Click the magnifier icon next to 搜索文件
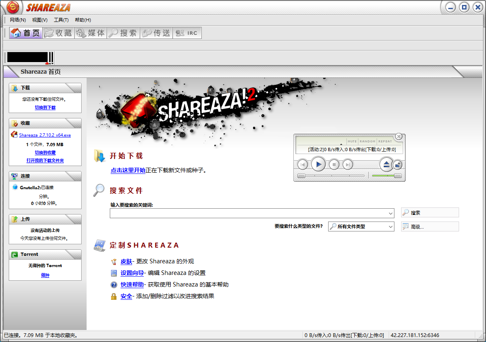 [99, 190]
